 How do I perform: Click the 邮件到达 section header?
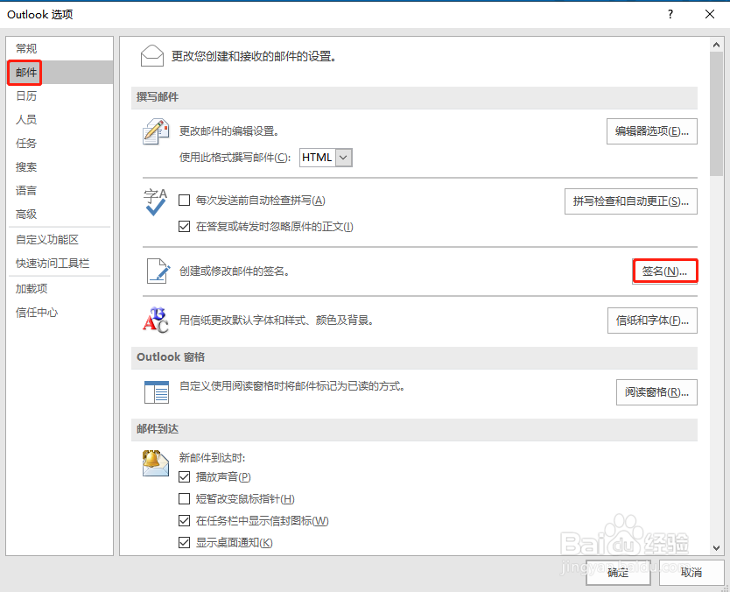pos(414,429)
